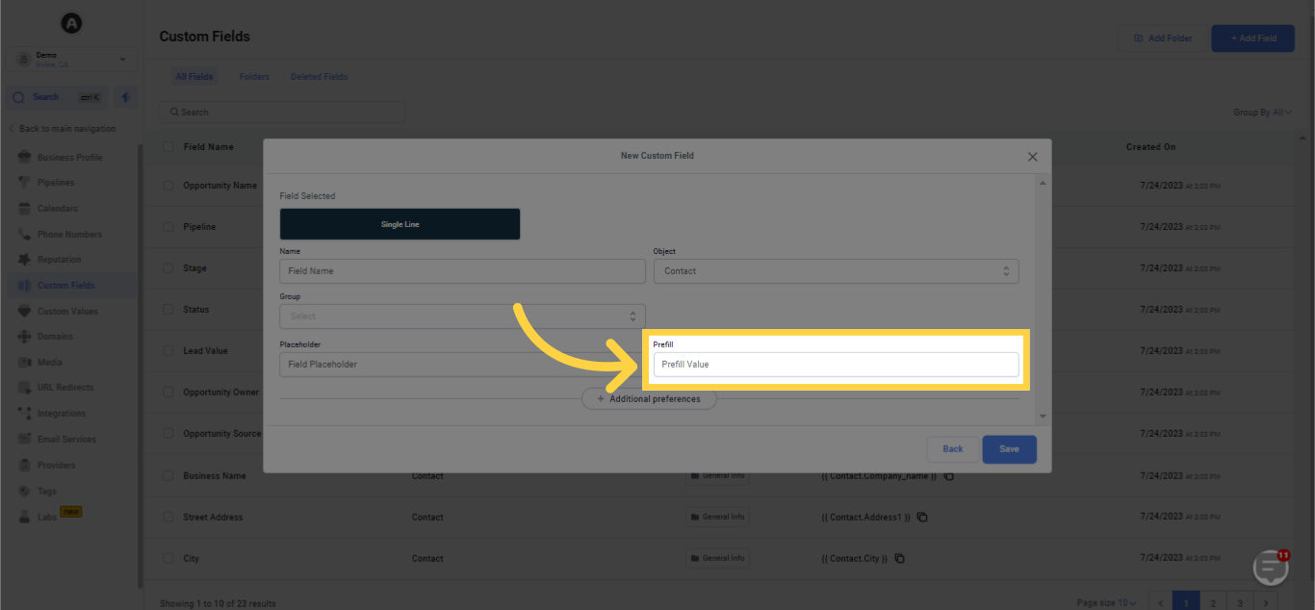
Task: Click the Single Line field type tile
Action: coord(400,224)
